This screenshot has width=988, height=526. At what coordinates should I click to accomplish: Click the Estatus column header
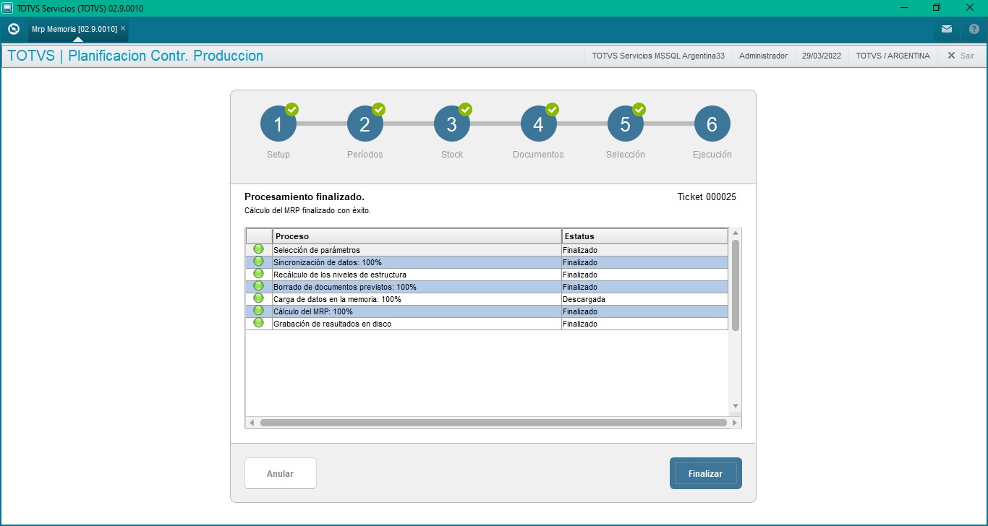pyautogui.click(x=644, y=236)
